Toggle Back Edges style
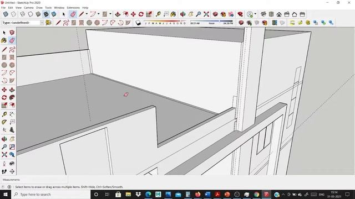This screenshot has width=355, height=199. 13,14
